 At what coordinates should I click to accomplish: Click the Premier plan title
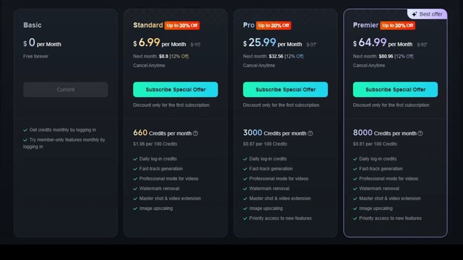(366, 25)
